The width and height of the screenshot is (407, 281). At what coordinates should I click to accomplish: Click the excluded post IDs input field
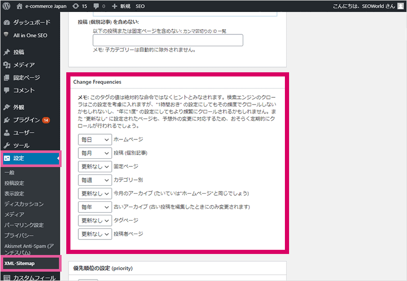pos(168,40)
